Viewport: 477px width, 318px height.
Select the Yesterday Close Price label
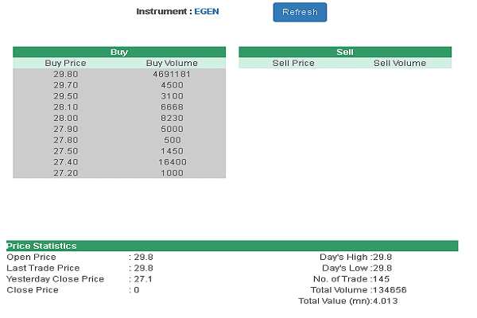point(55,279)
